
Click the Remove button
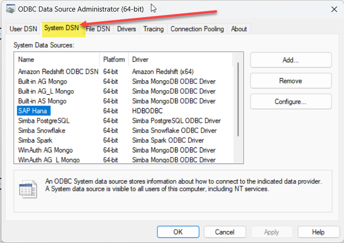291,81
